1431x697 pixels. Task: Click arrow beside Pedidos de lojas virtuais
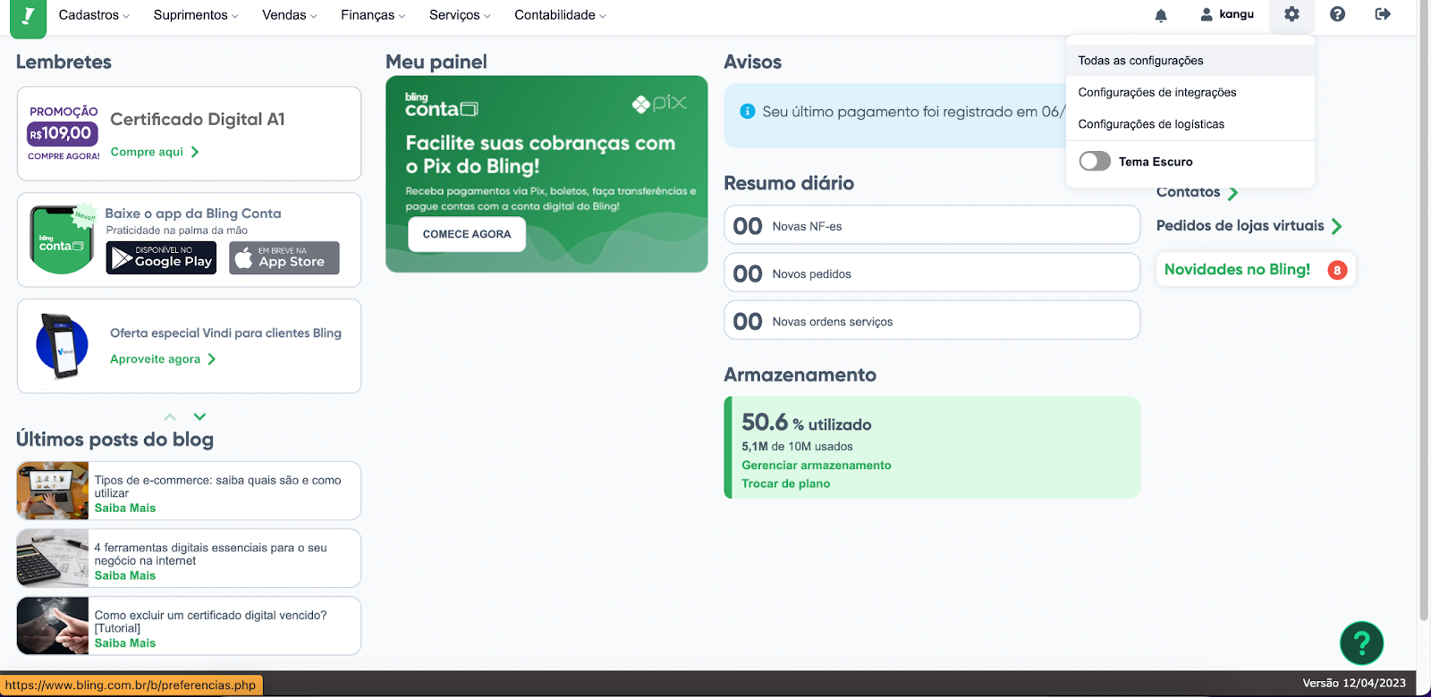[1336, 226]
